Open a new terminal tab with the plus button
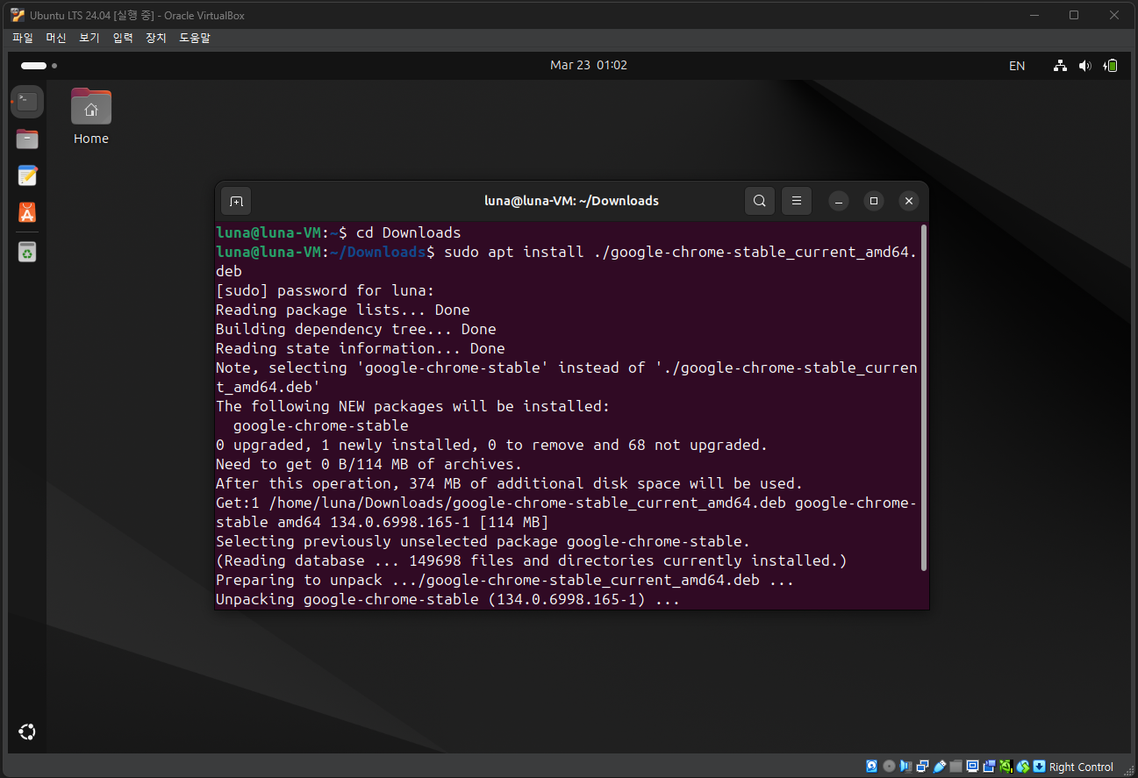 [x=236, y=201]
